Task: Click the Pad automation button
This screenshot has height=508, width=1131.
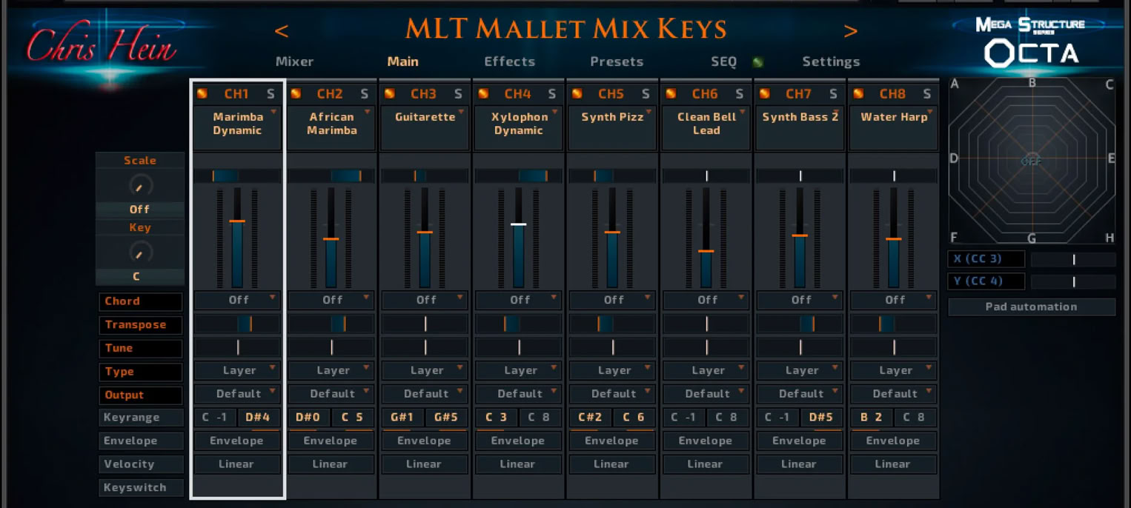Action: [x=1031, y=307]
